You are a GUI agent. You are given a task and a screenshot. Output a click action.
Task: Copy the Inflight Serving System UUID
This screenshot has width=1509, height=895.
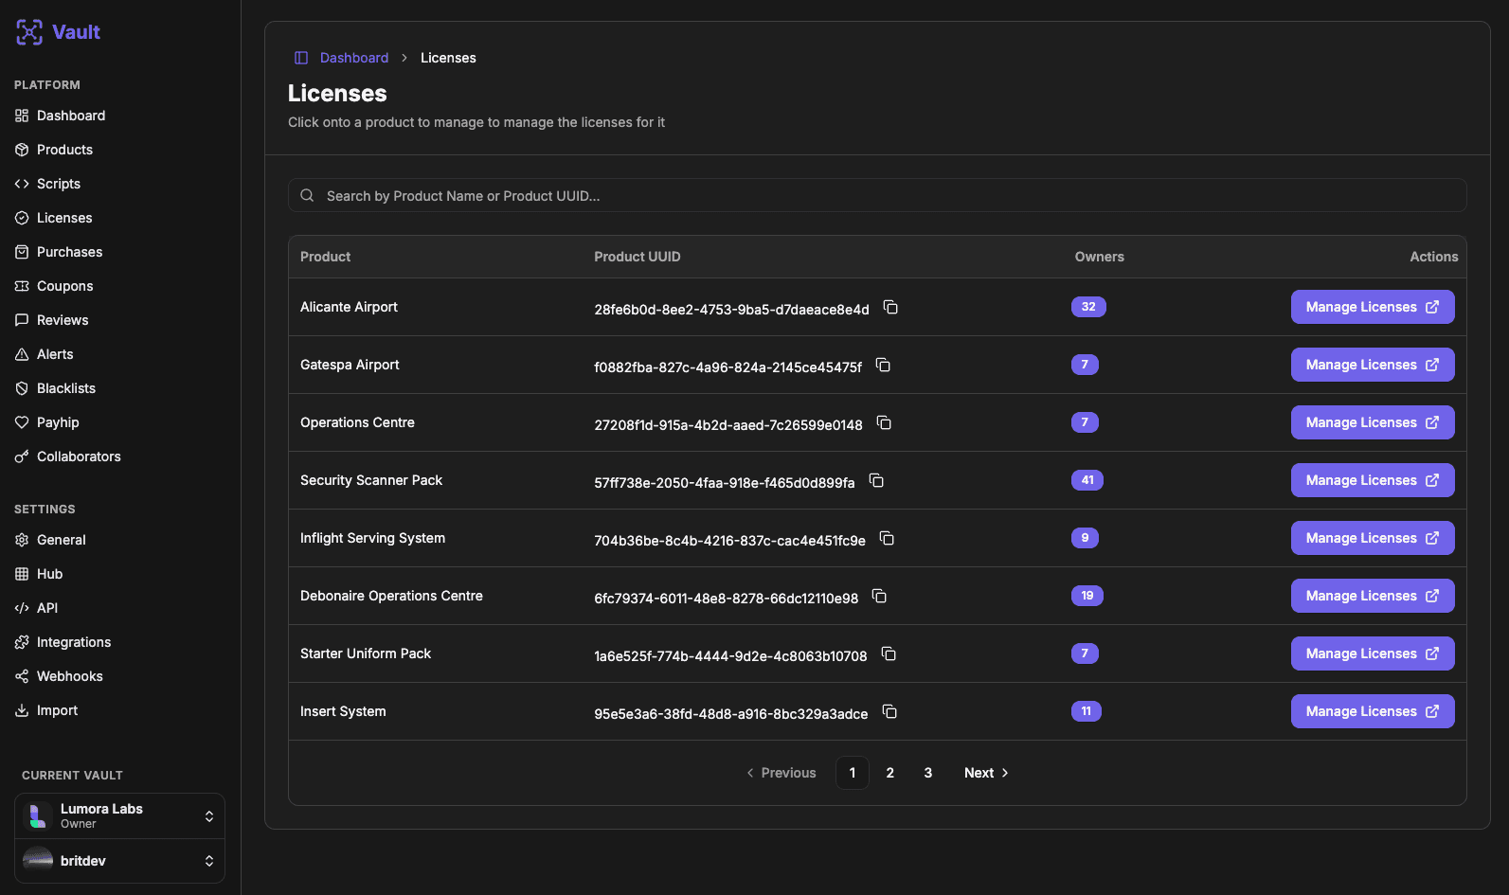click(x=887, y=538)
